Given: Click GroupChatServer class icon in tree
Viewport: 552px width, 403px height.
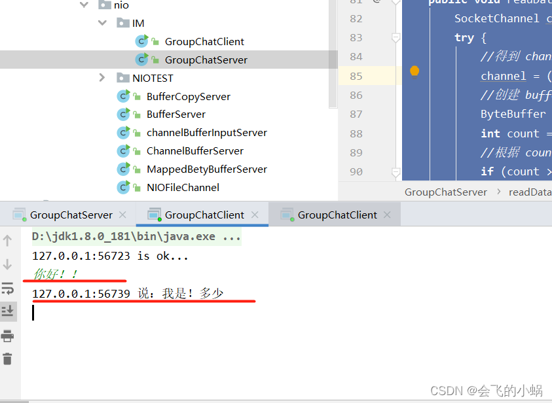Looking at the screenshot, I should 142,60.
